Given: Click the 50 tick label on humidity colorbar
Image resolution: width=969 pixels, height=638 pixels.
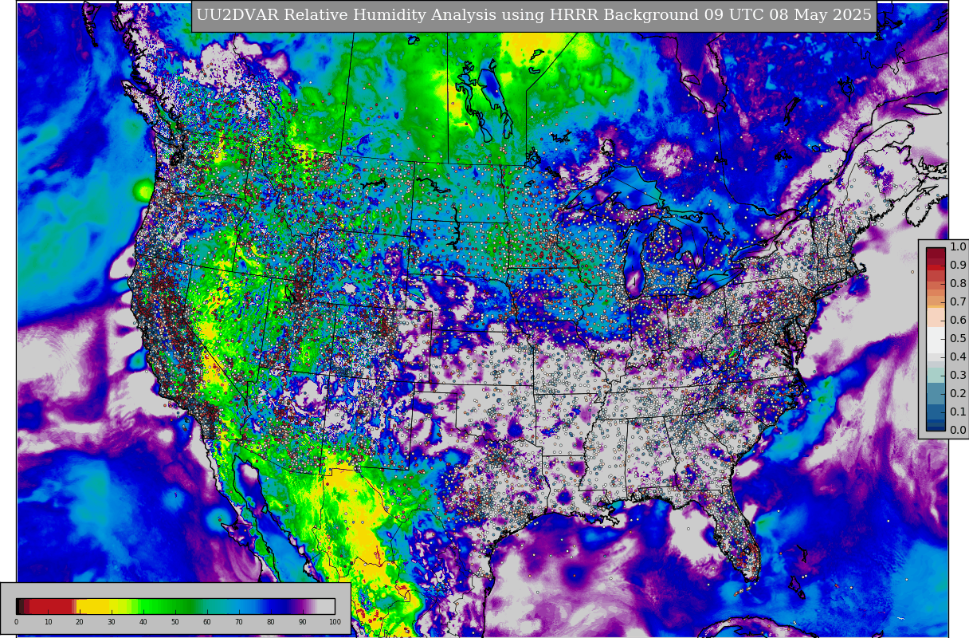Looking at the screenshot, I should pyautogui.click(x=175, y=622).
